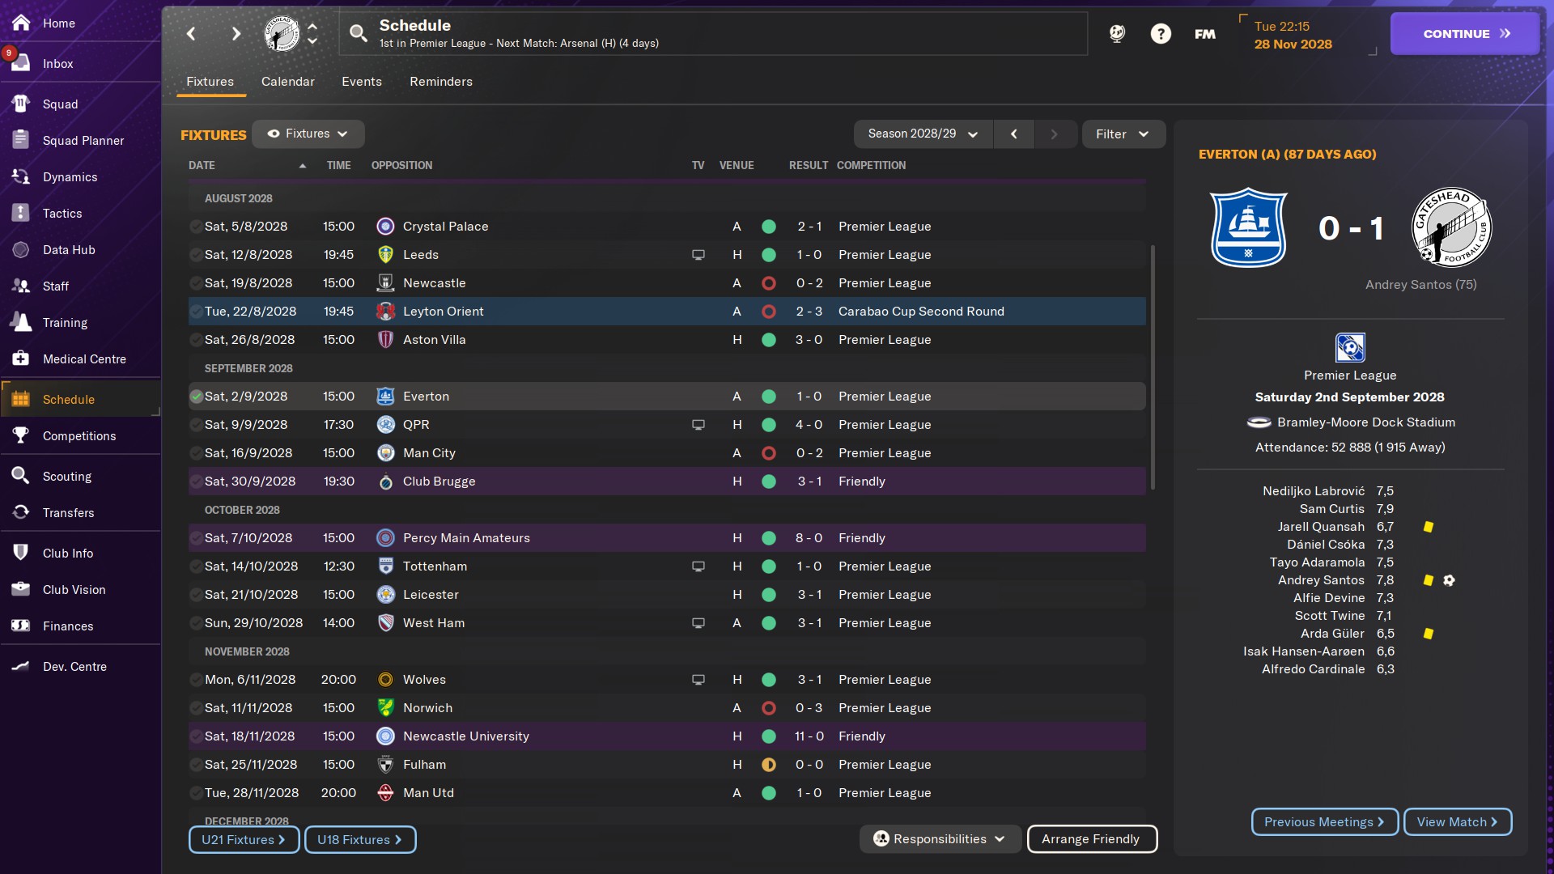Switch to the Calendar tab

287,82
